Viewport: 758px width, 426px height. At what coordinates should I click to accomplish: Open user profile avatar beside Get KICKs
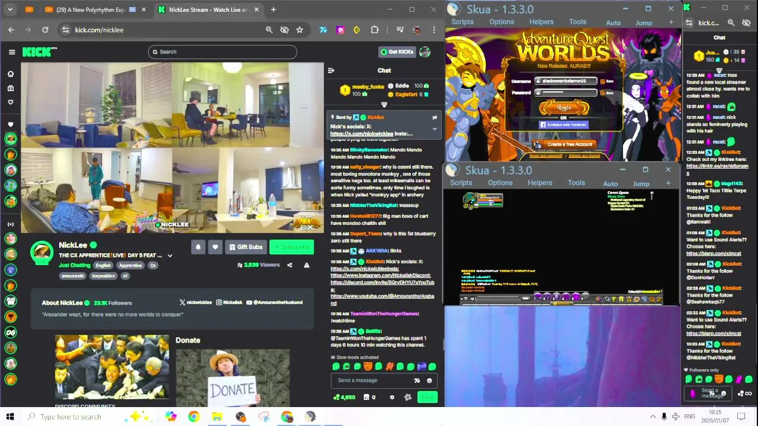point(425,52)
